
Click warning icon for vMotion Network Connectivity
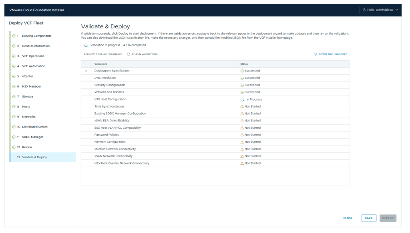242,149
